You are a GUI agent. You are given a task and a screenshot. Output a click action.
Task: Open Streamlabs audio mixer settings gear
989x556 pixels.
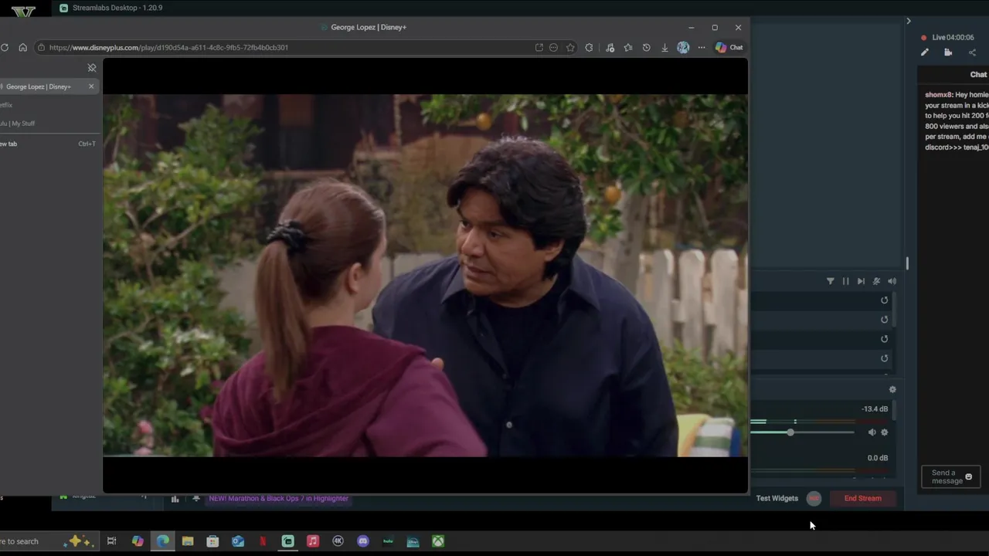pos(892,390)
